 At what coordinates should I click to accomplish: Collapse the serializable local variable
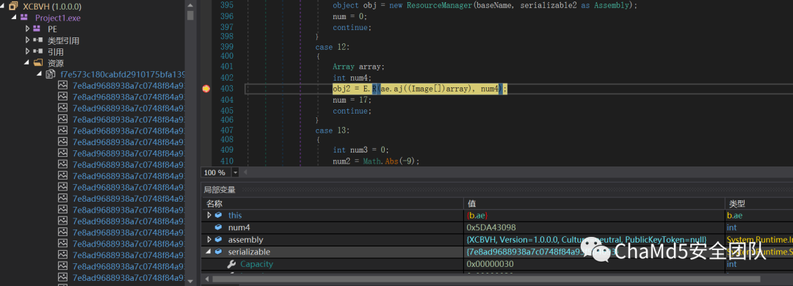pos(208,252)
